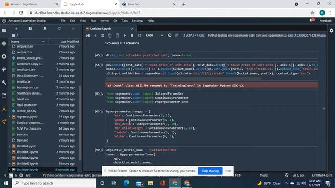Open the Commands palette sidebar icon
Viewport: 335px width, 188px height.
[4, 69]
